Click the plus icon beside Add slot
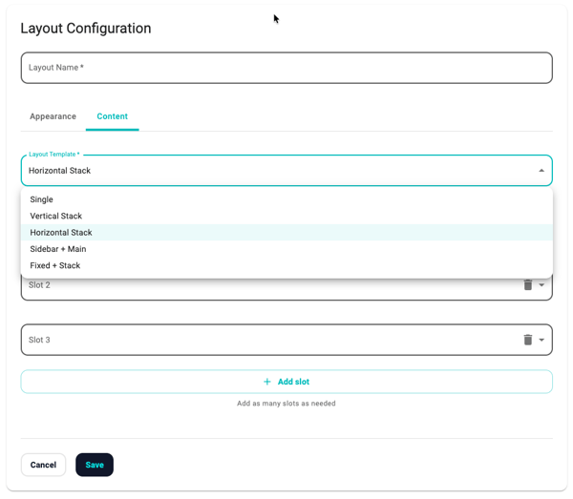Image resolution: width=573 pixels, height=499 pixels. (267, 382)
